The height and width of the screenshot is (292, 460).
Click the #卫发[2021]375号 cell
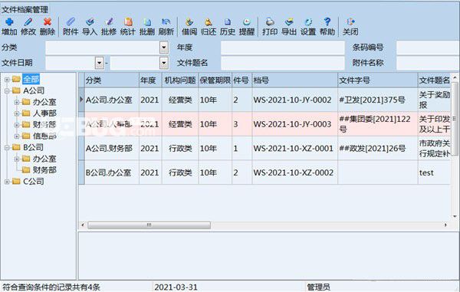(377, 100)
